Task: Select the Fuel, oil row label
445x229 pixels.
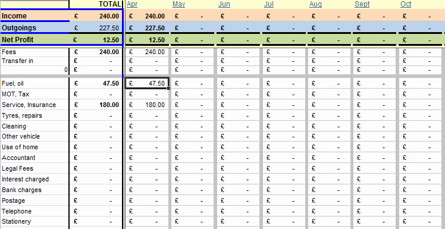Action: click(35, 83)
